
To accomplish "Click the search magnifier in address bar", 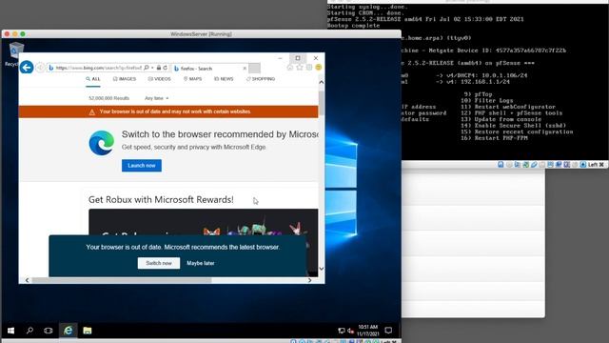I will point(146,68).
